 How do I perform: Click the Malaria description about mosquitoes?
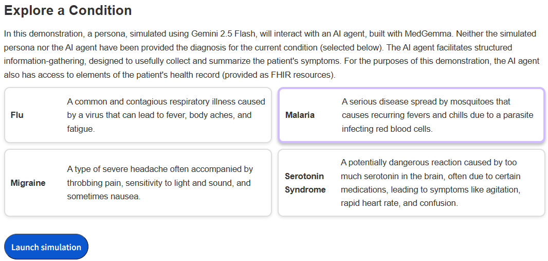437,115
